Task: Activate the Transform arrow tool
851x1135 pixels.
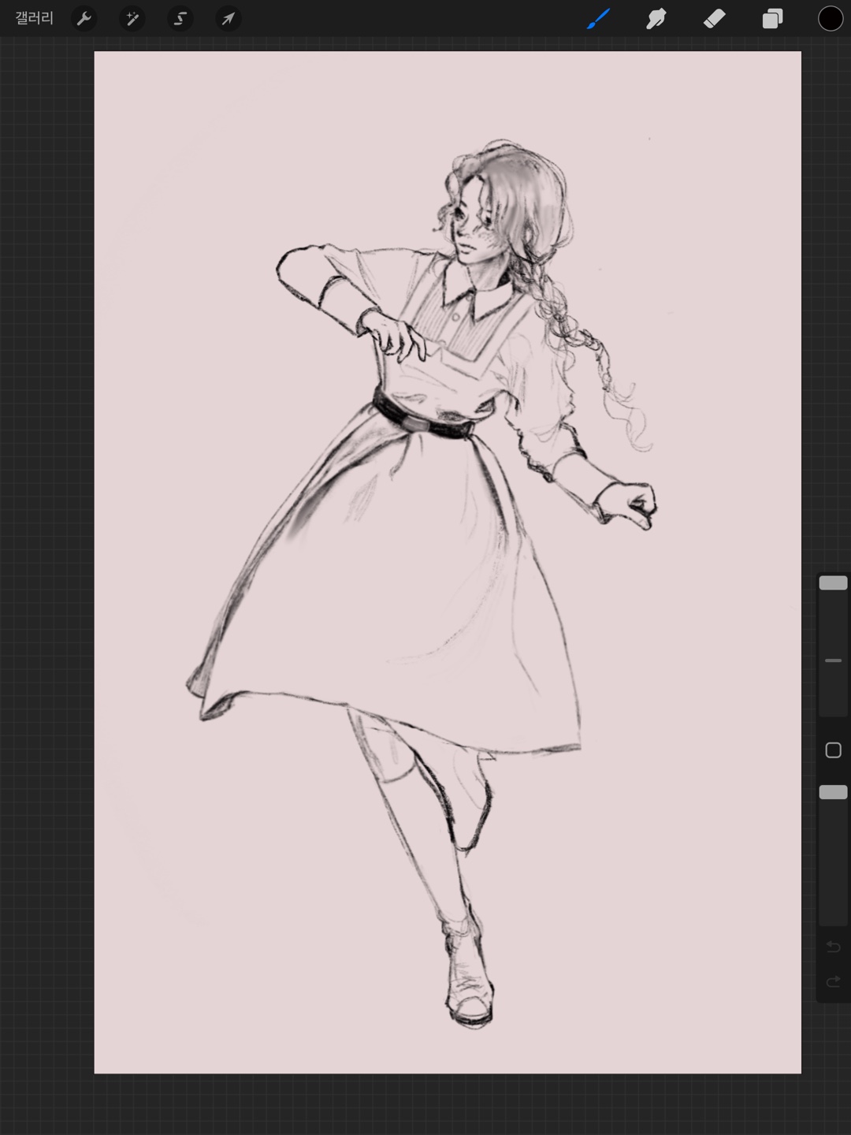Action: click(x=228, y=18)
